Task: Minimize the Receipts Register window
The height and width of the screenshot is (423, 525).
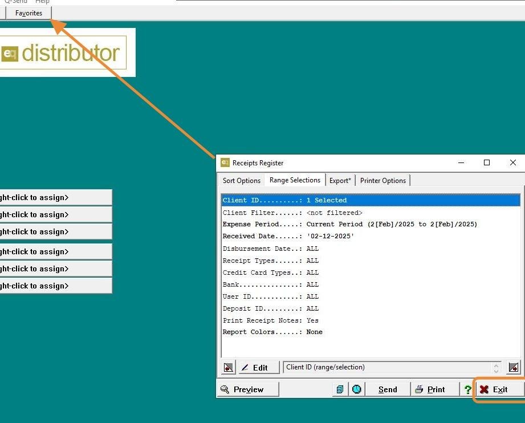Action: coord(461,163)
